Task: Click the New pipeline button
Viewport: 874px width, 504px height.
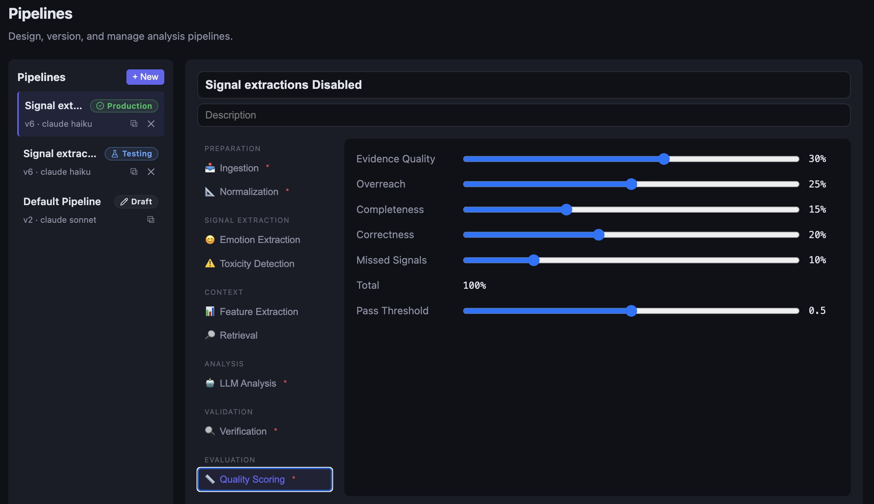Action: click(145, 77)
